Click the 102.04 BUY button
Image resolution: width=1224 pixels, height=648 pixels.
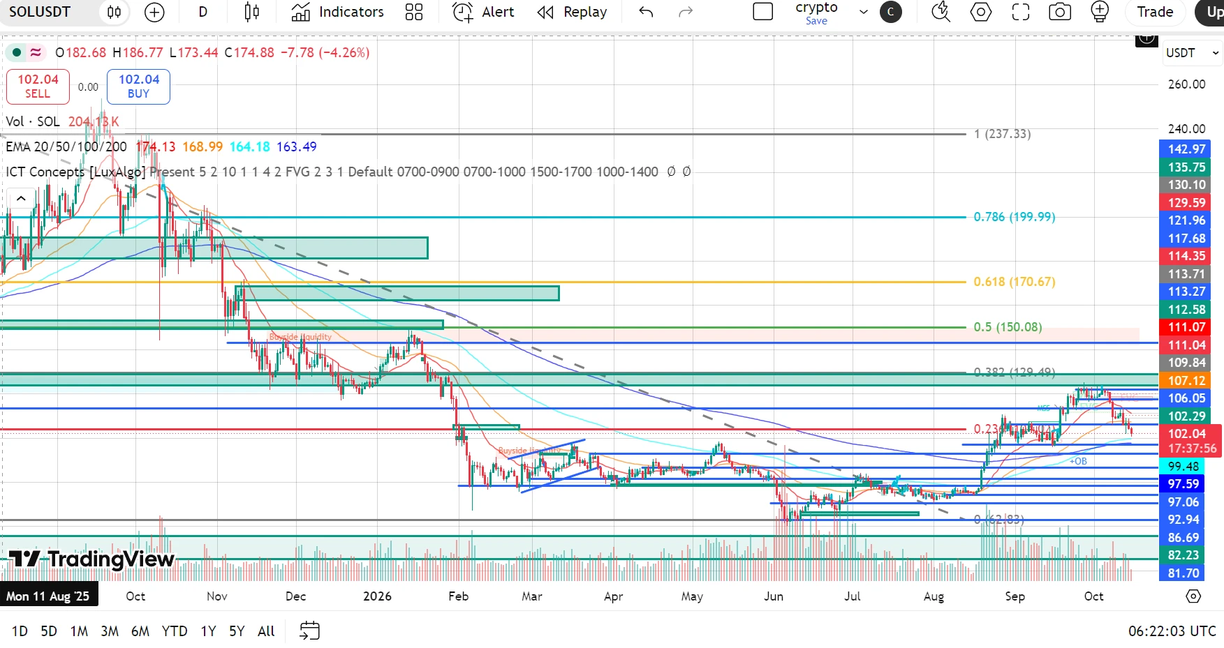click(x=138, y=86)
